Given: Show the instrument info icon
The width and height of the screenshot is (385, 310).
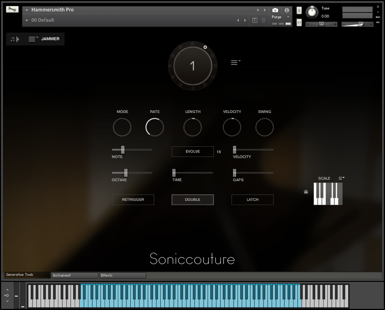Looking at the screenshot, I should [x=287, y=10].
